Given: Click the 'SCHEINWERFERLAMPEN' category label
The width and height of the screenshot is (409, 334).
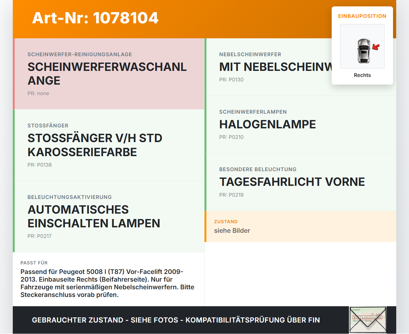Looking at the screenshot, I should (x=253, y=112).
